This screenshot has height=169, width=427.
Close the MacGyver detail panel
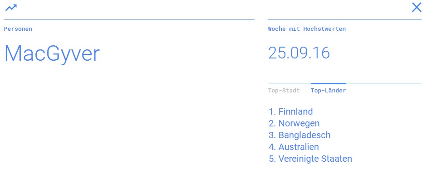pos(417,8)
